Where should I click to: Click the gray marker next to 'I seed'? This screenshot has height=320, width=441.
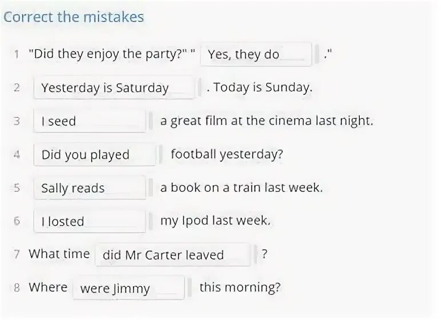click(151, 121)
